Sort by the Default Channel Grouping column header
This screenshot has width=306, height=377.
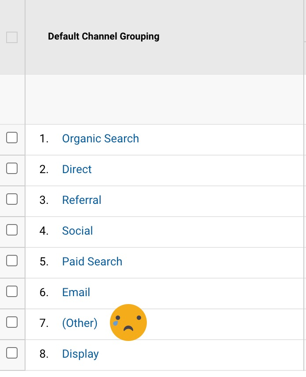tap(103, 36)
